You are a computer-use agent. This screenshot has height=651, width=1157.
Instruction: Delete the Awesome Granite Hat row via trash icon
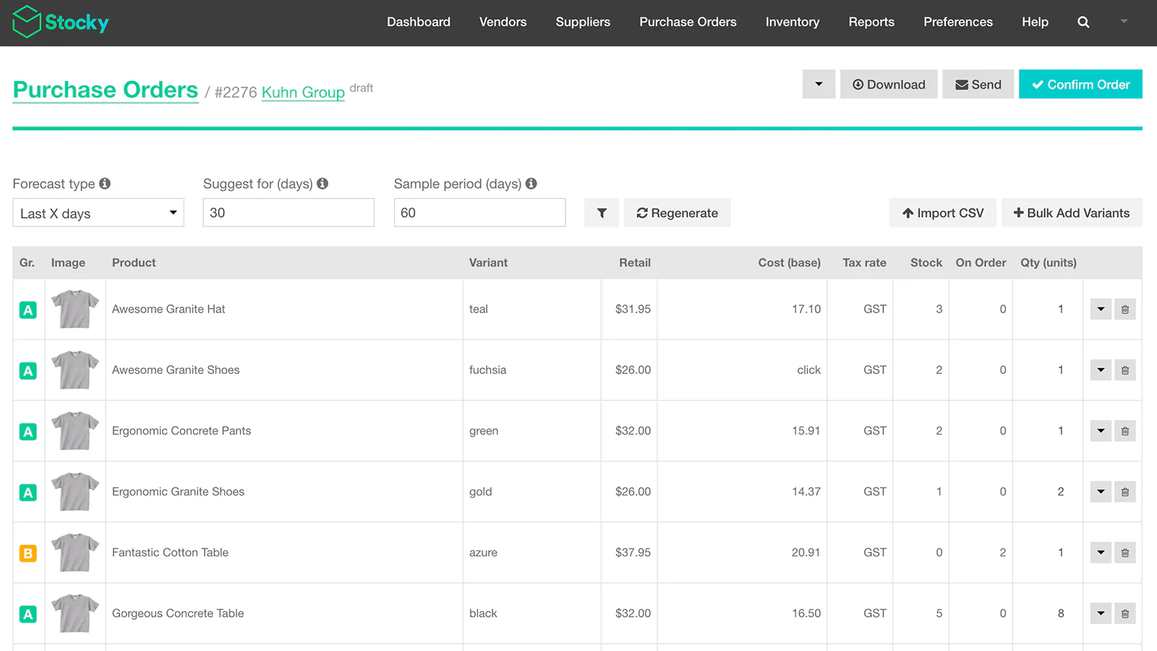1125,309
